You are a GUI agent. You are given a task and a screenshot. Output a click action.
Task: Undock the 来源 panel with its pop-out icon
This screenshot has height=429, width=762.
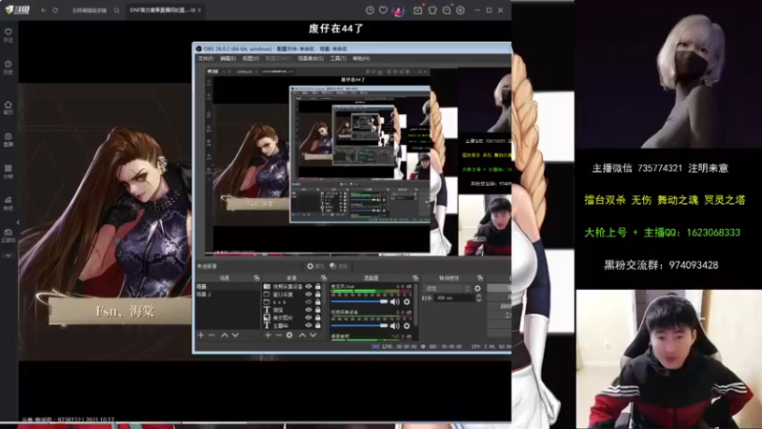pos(324,278)
